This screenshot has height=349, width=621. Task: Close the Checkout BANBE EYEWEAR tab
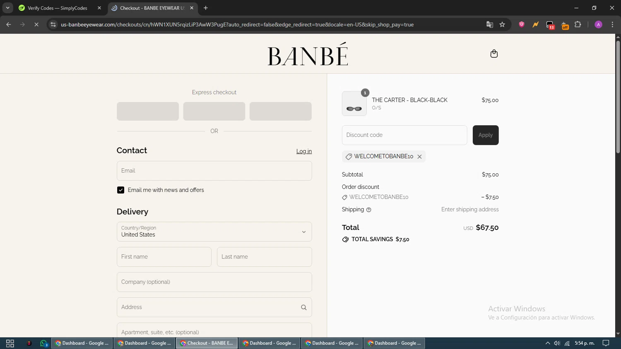(192, 8)
